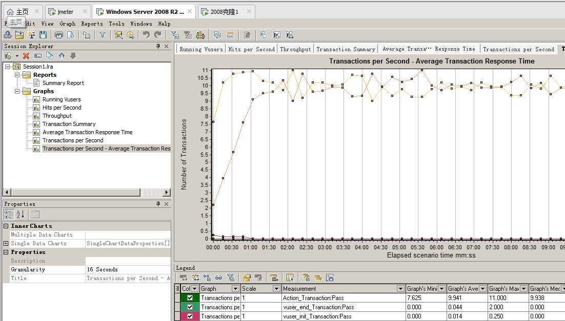Click the red X delete item icon
Screen dimensions: 565x321
click(26, 56)
